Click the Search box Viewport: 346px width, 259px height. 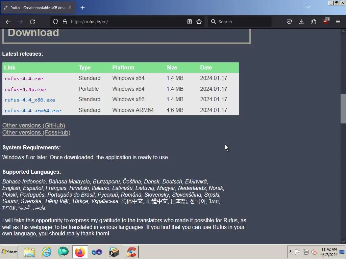click(x=240, y=22)
